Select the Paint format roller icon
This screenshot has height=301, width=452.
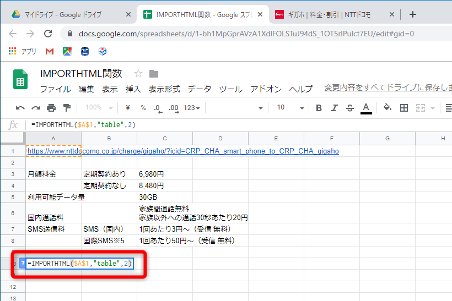(x=67, y=108)
